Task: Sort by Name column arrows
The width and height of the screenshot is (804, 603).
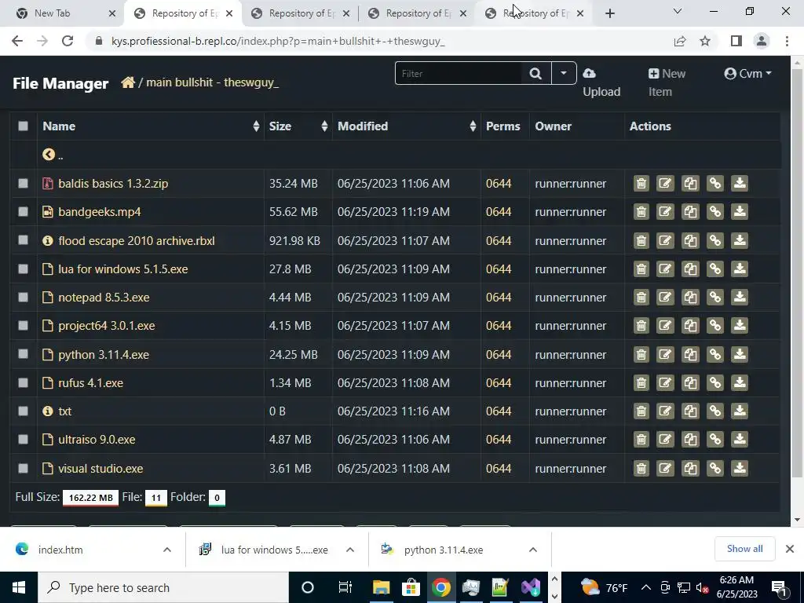Action: coord(256,126)
